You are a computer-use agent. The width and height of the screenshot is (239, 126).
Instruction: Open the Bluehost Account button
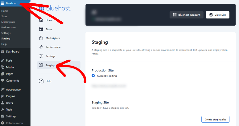click(187, 15)
